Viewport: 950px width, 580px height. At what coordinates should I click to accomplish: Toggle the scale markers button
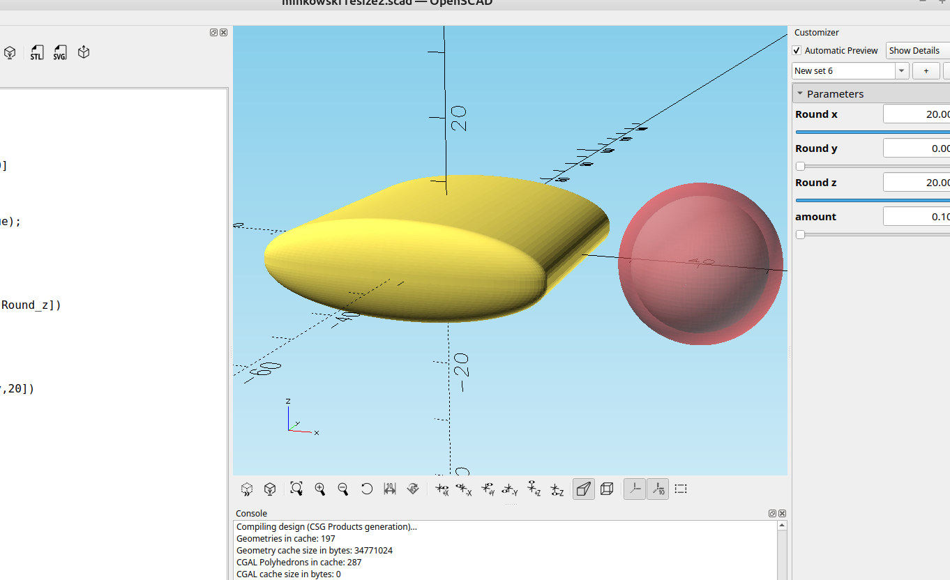pos(658,489)
